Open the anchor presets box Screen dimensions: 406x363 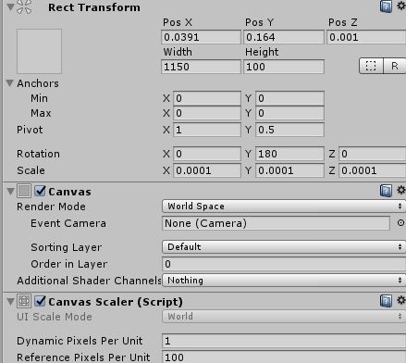point(39,52)
